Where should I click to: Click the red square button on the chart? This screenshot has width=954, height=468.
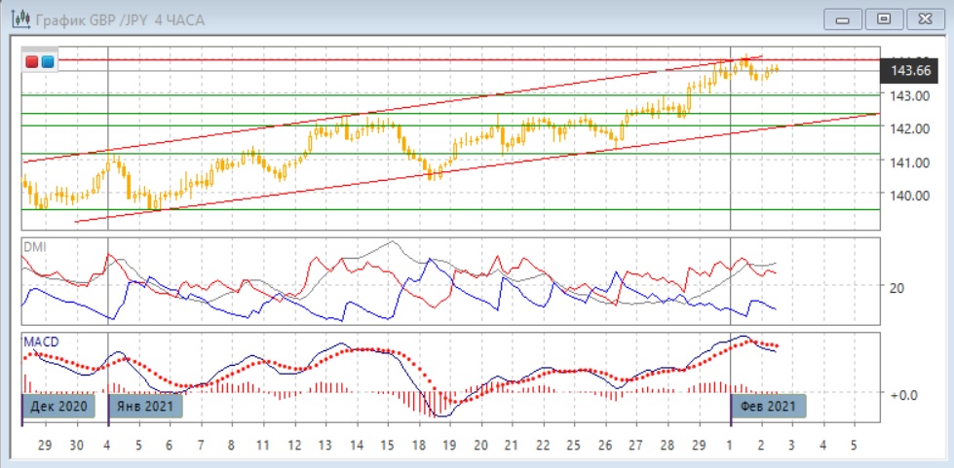[x=32, y=62]
